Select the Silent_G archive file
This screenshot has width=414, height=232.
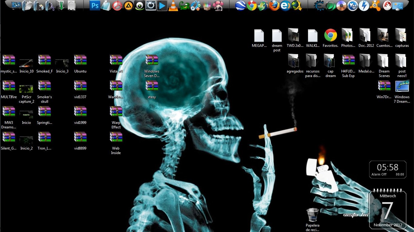click(x=9, y=141)
